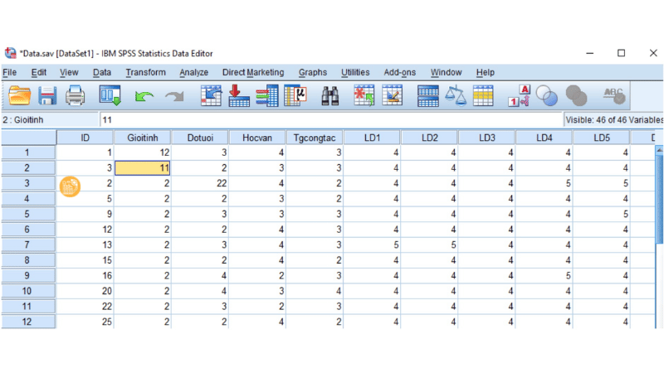
Task: Open Find with the binoculars icon
Action: [x=330, y=96]
